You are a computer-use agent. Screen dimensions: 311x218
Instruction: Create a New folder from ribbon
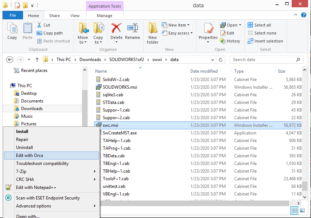click(x=152, y=33)
